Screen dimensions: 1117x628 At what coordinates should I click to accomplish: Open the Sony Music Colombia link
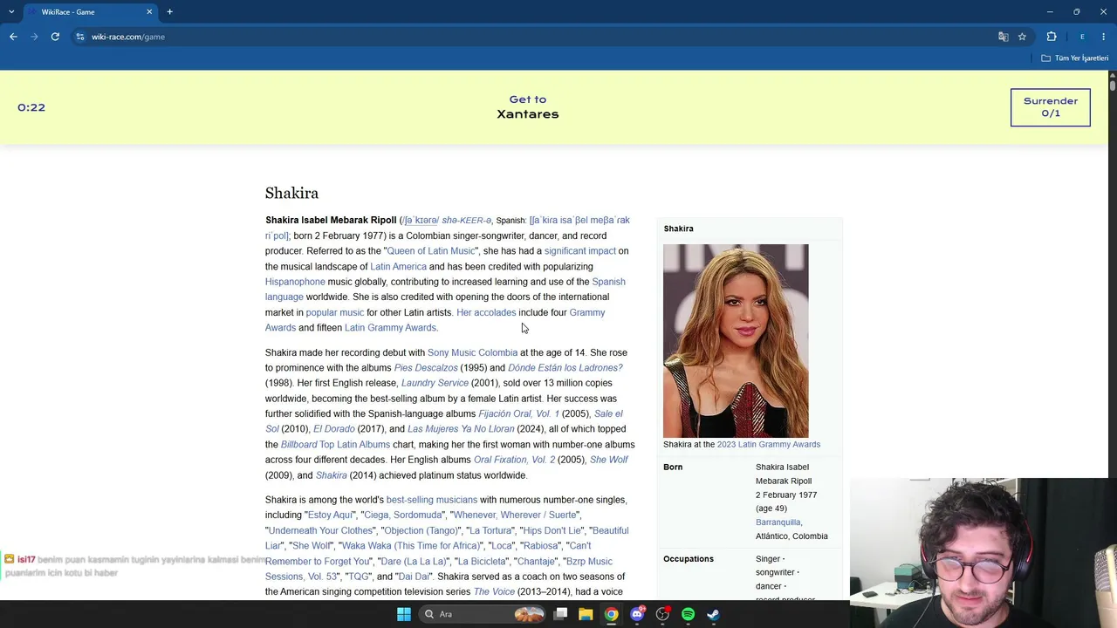[472, 352]
